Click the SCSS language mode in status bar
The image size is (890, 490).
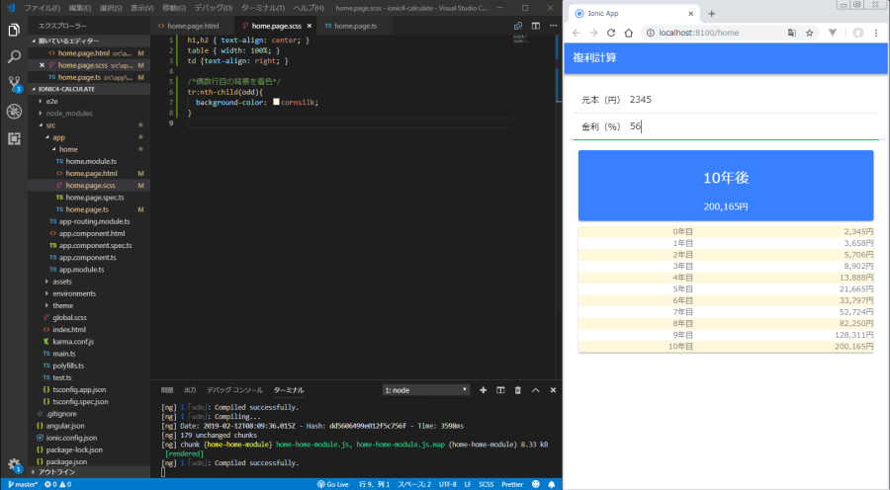(x=487, y=484)
